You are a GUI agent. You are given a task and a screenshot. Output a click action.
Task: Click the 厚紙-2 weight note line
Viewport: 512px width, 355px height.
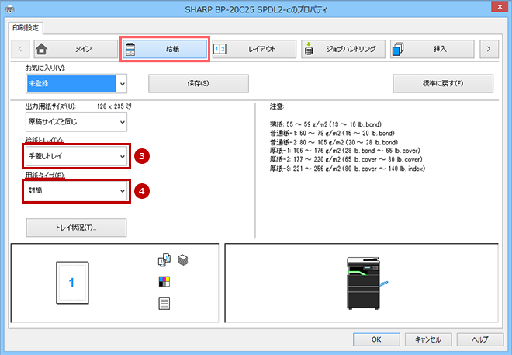point(346,159)
